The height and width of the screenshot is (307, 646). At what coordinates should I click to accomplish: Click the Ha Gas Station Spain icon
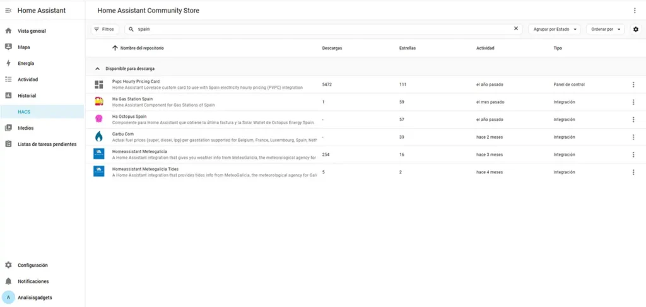[99, 101]
